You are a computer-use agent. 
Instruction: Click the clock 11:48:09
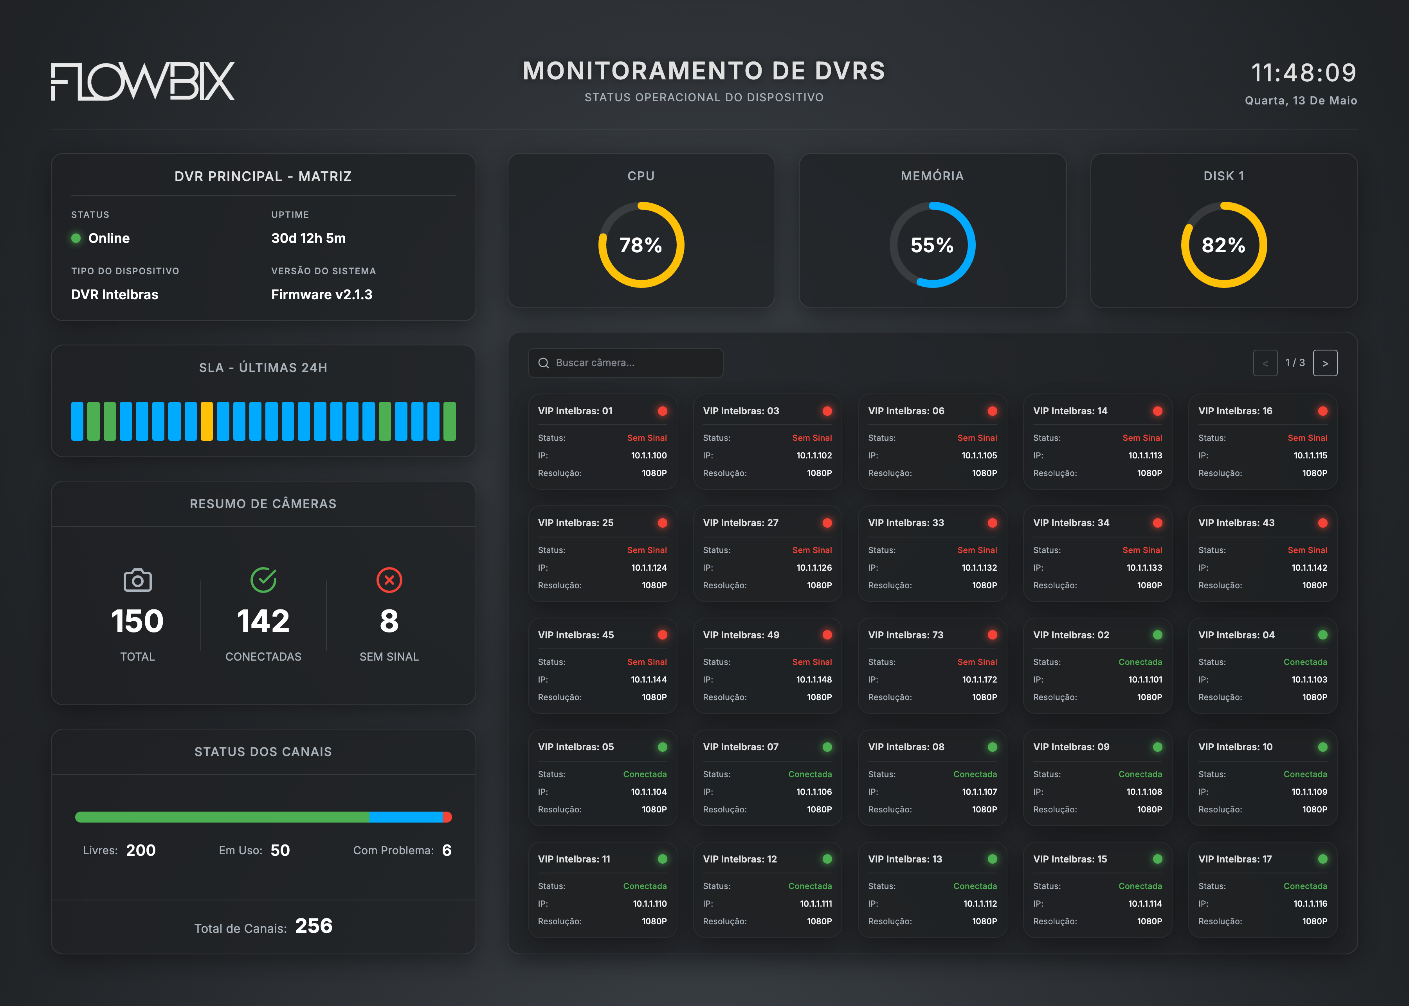tap(1304, 72)
